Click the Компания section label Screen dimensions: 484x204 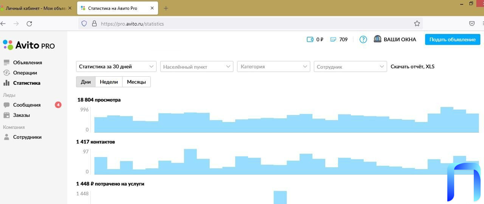(x=14, y=127)
